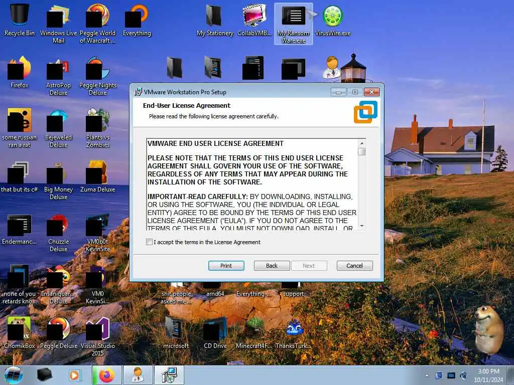
Task: Click the doctor app taskbar button
Action: coord(138,375)
